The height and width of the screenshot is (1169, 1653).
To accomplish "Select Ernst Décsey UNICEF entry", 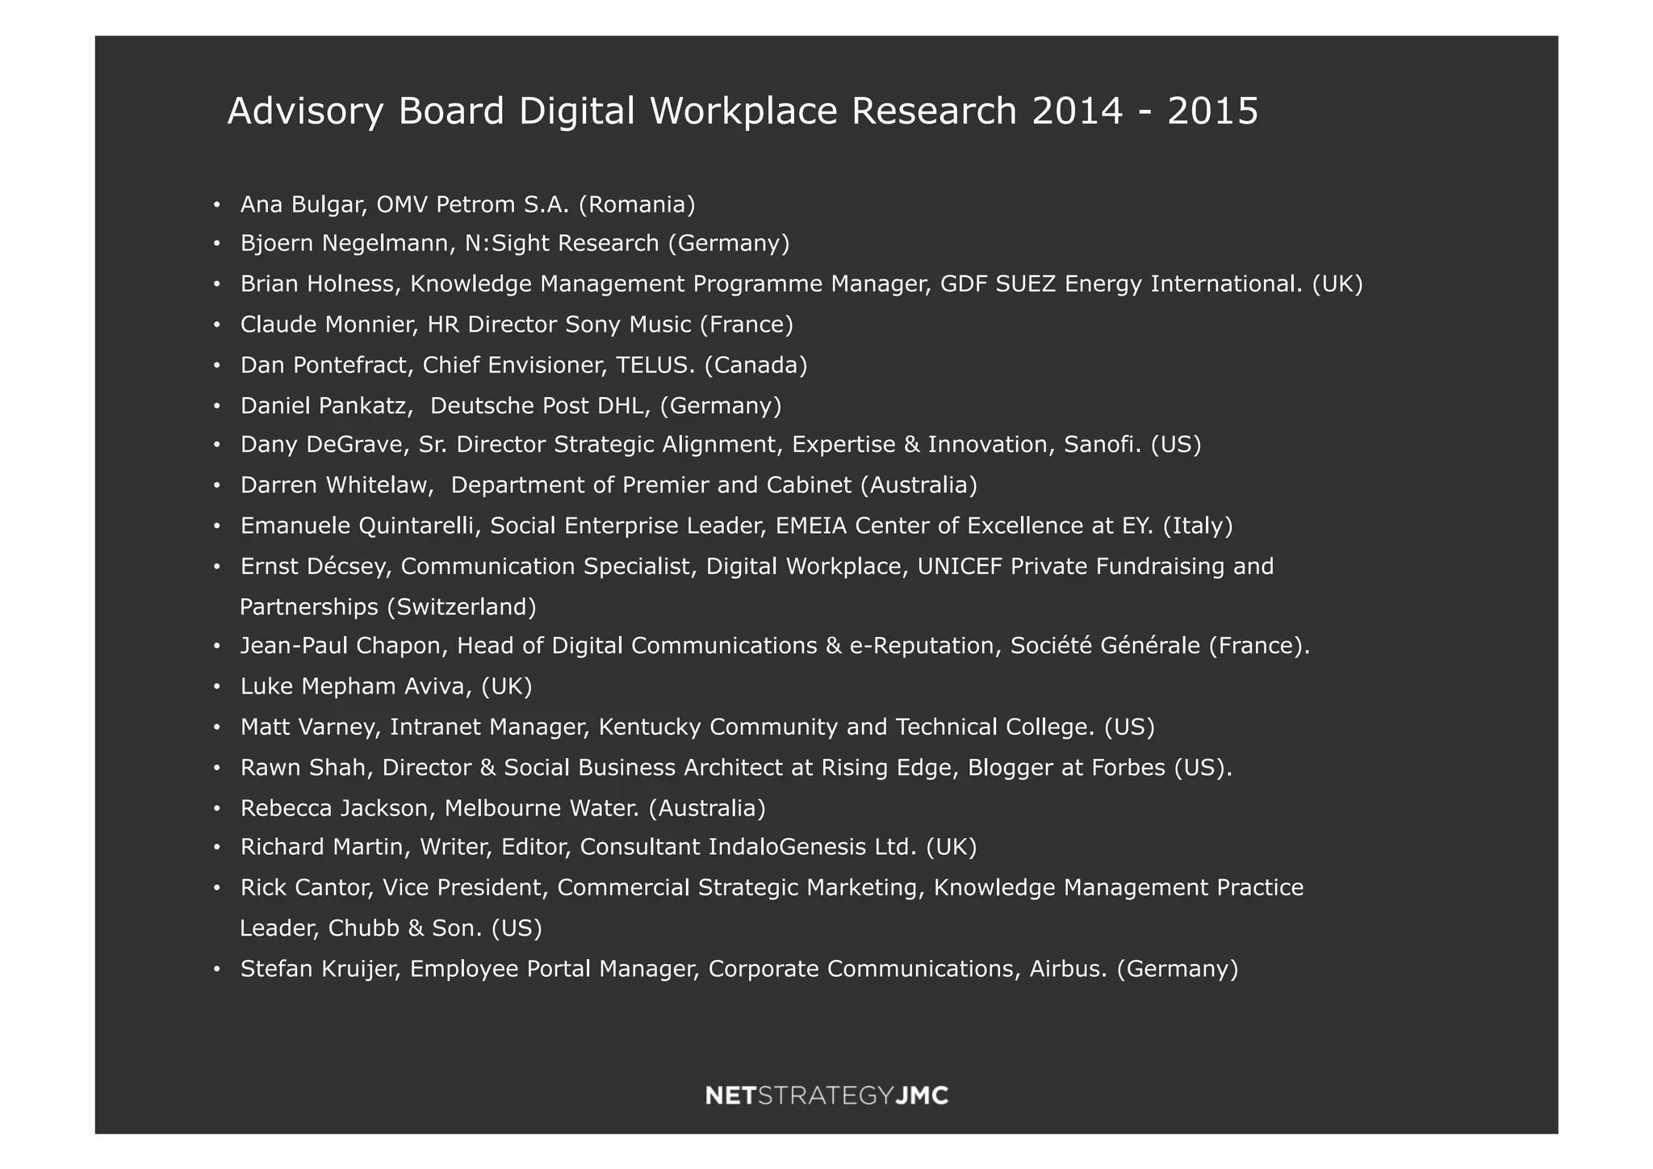I will (756, 567).
